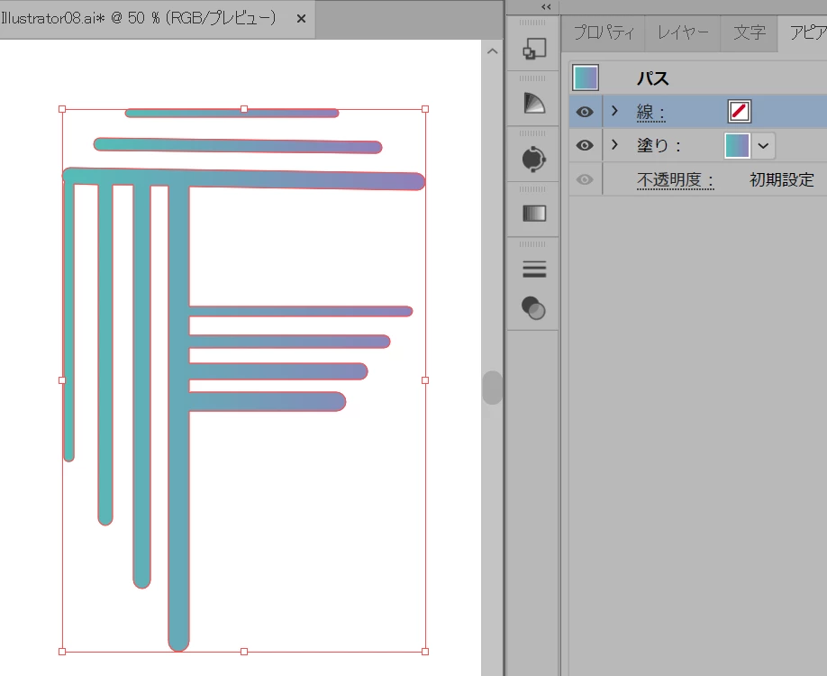Click the right-middle bounding box handle
The width and height of the screenshot is (827, 676).
pyautogui.click(x=425, y=380)
